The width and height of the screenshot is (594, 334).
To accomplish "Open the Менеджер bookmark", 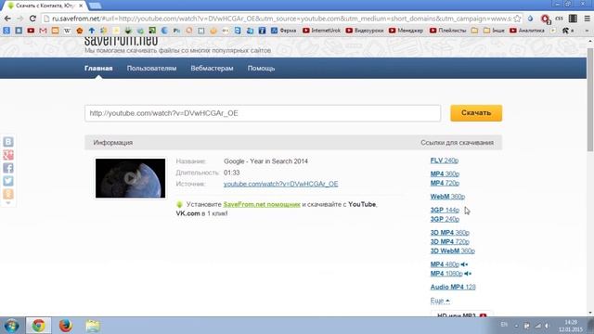I will (x=406, y=31).
